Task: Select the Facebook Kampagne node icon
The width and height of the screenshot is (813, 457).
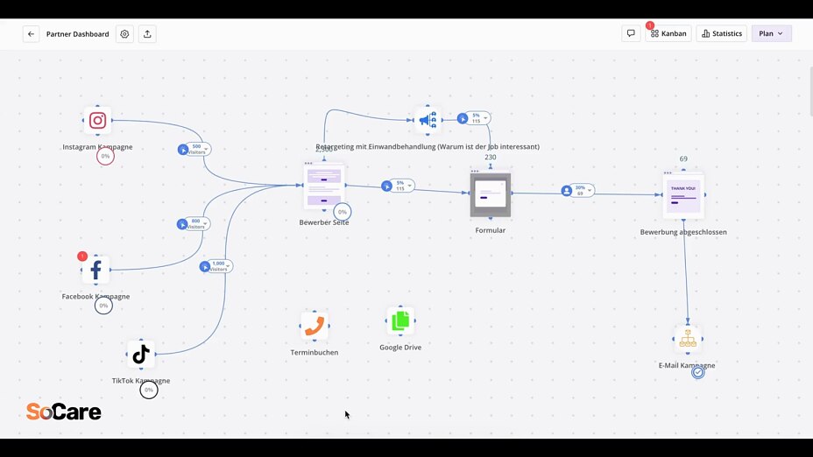Action: (x=95, y=270)
